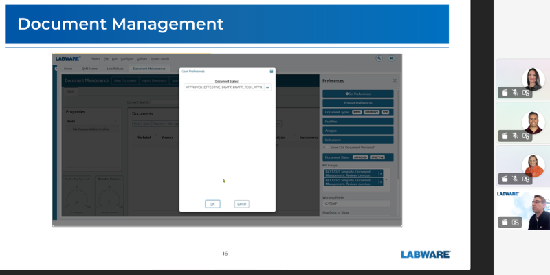Switch to the Lots Release tab
Screen dimensions: 550x275
tap(115, 69)
